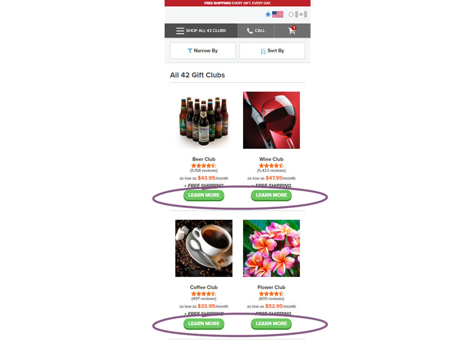Expand the Narrow By filter
This screenshot has width=456, height=342.
point(203,51)
